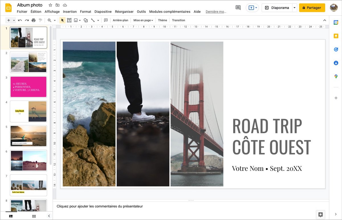Star the Album photo presentation
The height and width of the screenshot is (220, 342).
[50, 5]
